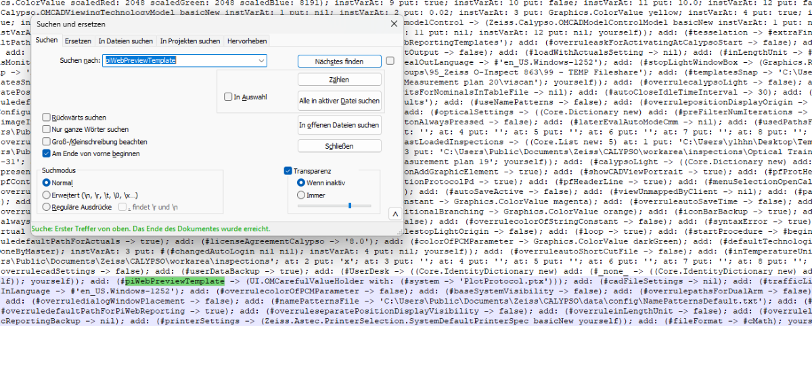Enable Rückwärts suchen checkbox
The width and height of the screenshot is (812, 365).
point(47,118)
